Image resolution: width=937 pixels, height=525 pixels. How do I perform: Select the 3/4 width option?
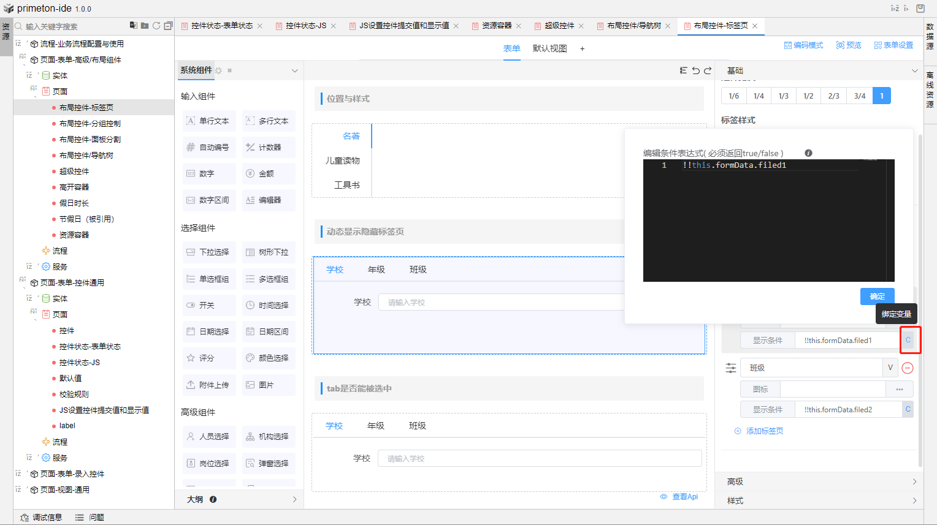click(859, 96)
